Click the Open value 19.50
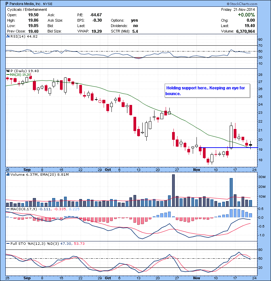The height and width of the screenshot is (281, 271). point(33,15)
